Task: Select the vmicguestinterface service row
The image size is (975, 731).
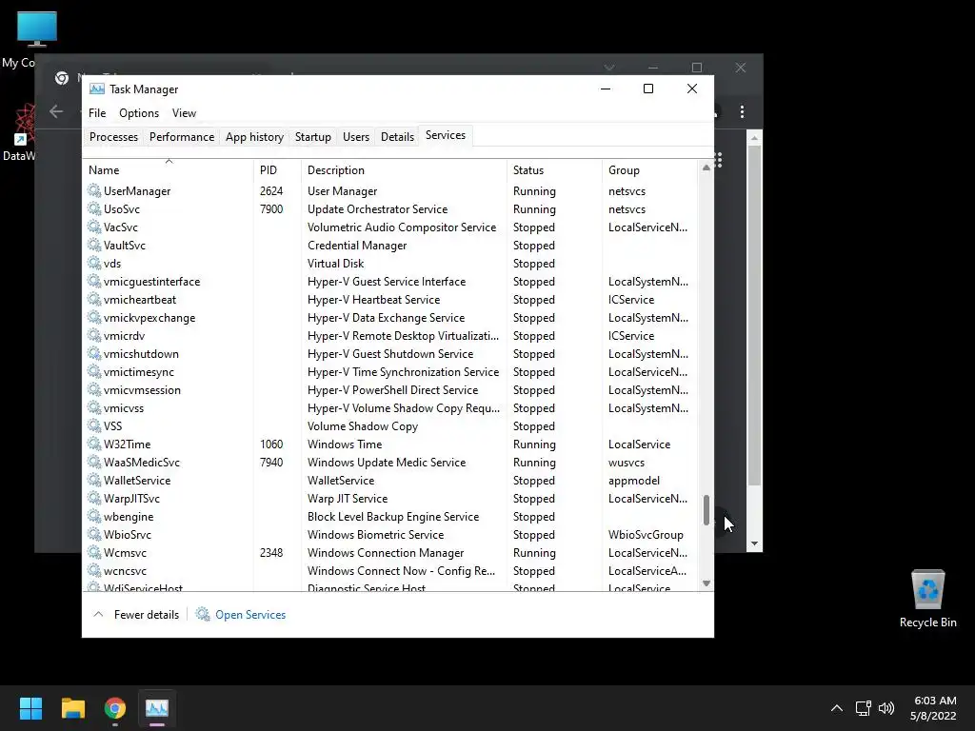Action: [x=391, y=281]
